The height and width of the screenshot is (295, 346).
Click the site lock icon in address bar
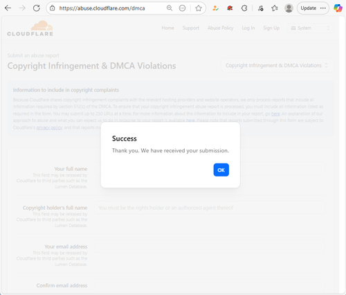click(x=53, y=8)
